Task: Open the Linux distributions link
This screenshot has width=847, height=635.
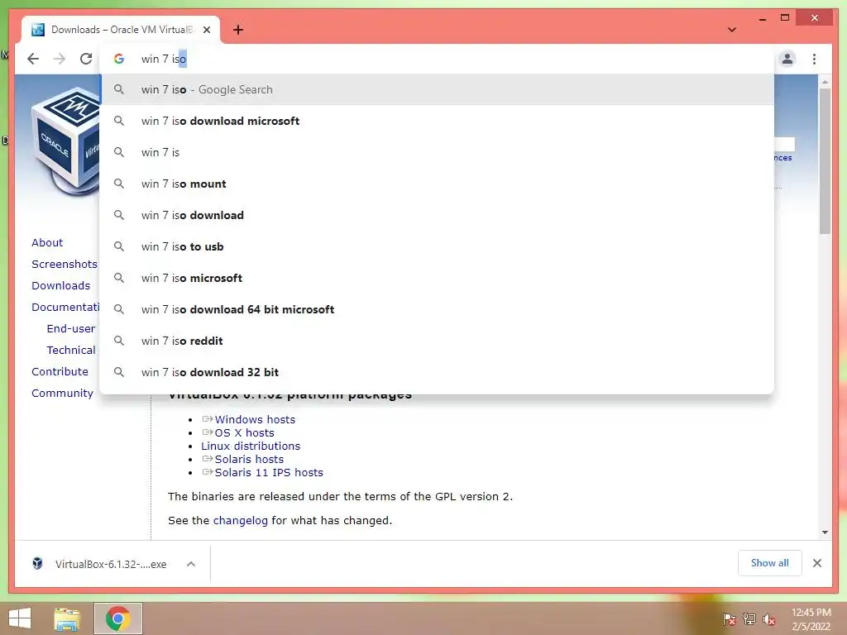Action: (x=251, y=446)
